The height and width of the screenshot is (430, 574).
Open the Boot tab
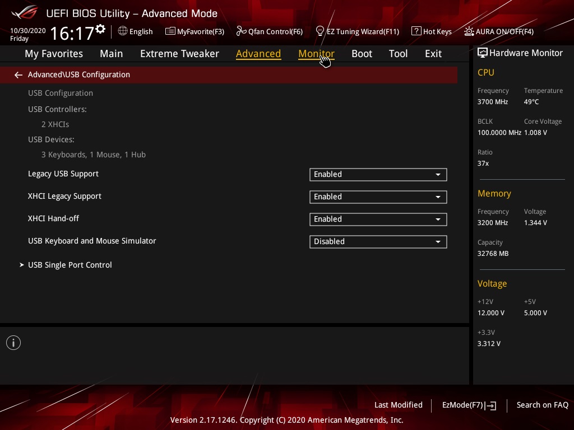coord(362,54)
